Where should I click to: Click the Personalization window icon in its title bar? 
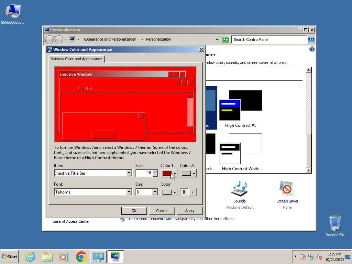(x=46, y=30)
